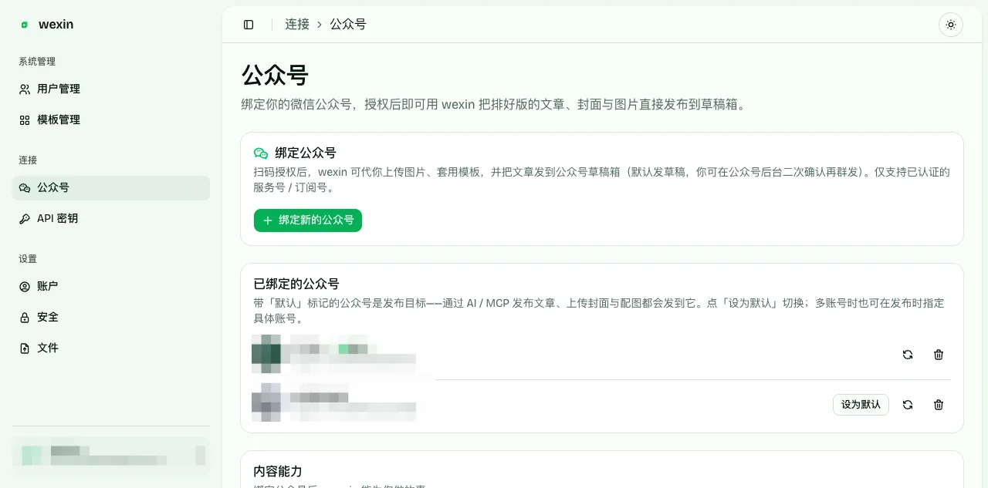Open 模板管理 in the sidebar
The image size is (988, 488).
111,120
